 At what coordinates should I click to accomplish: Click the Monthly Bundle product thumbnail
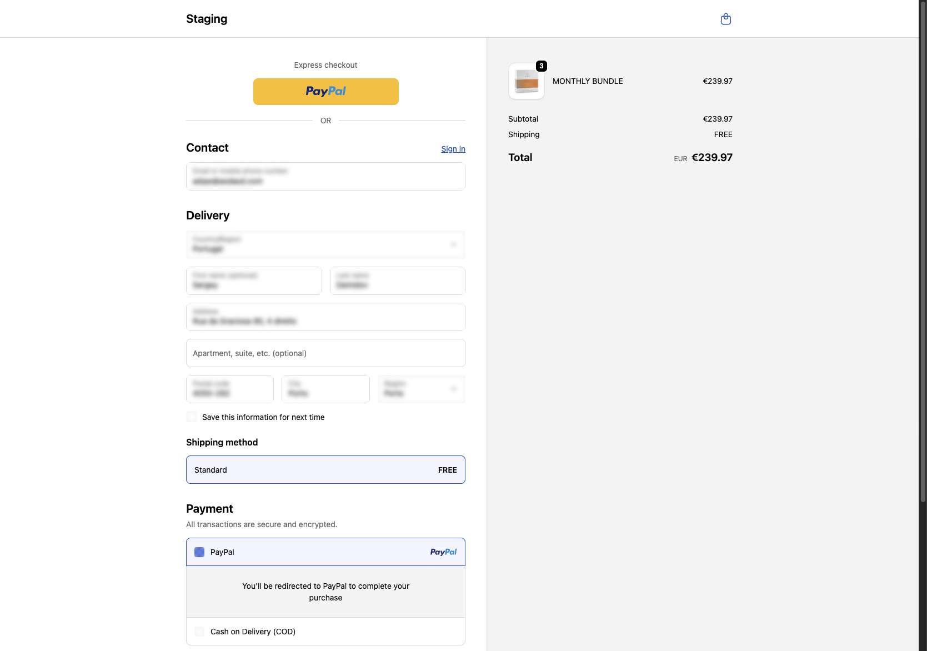click(526, 82)
